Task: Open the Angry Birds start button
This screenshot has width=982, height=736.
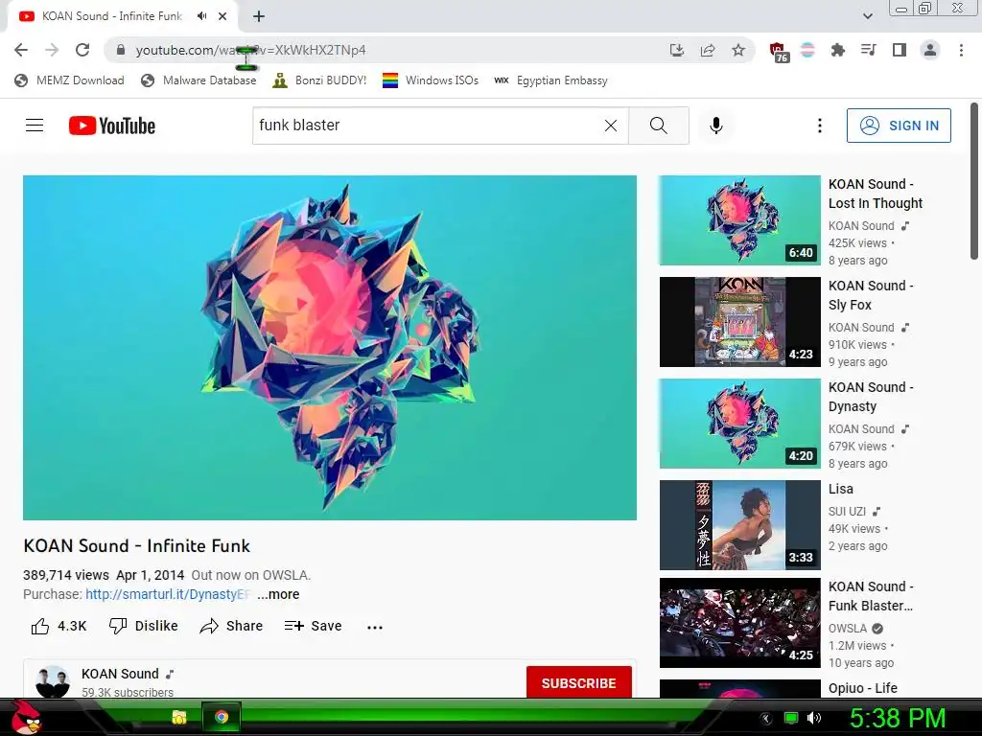Action: (27, 717)
